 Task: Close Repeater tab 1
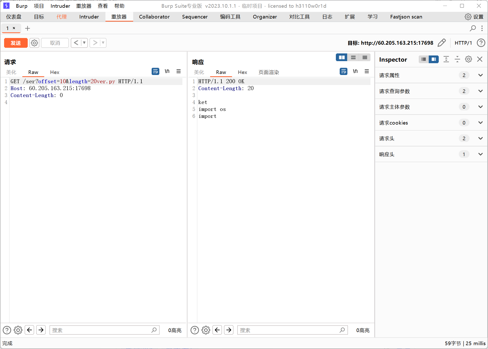14,28
